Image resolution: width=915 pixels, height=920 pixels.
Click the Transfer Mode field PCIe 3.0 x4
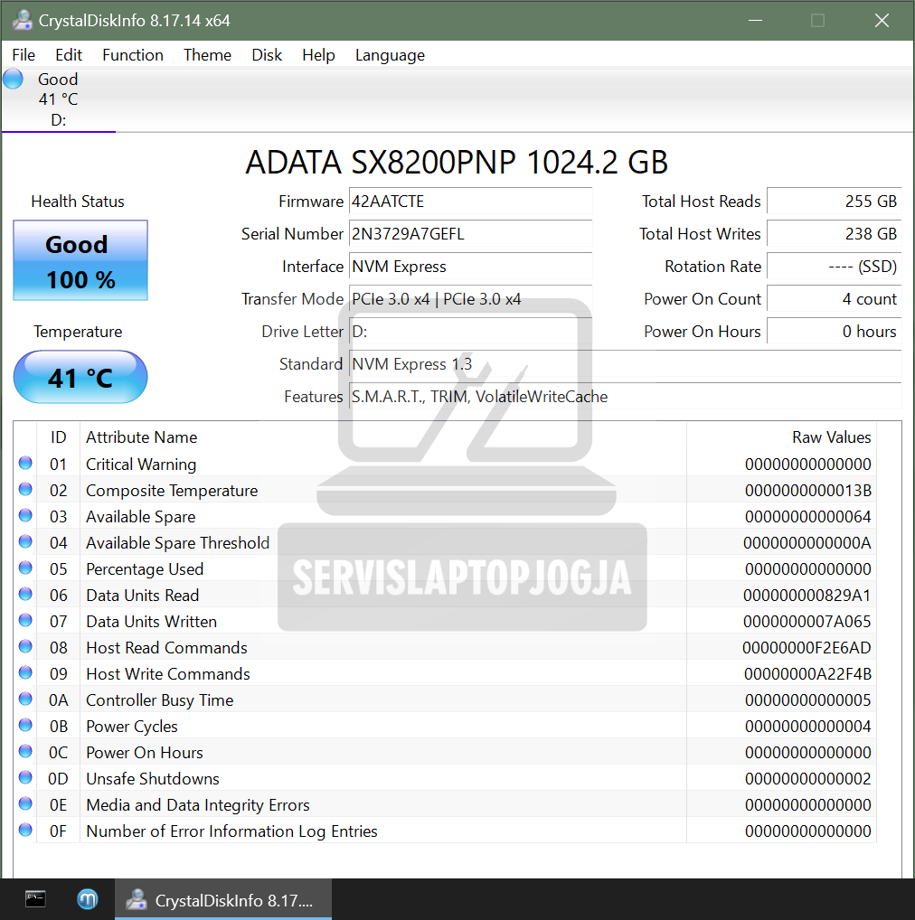coord(471,299)
